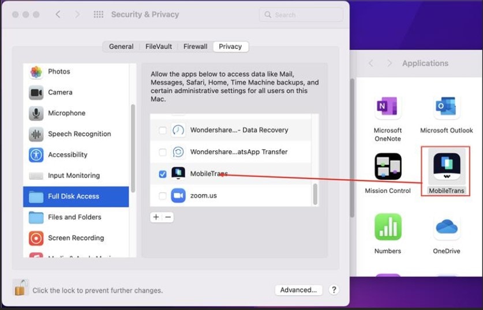This screenshot has width=483, height=310.
Task: Select the Full Disk Access folder icon
Action: [x=36, y=196]
